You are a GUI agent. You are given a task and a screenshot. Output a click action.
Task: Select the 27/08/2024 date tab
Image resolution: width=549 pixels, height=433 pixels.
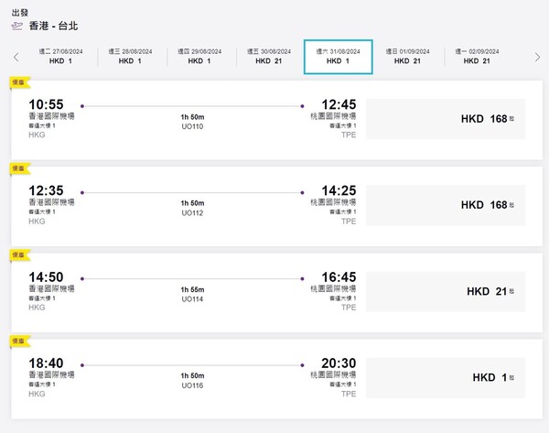pyautogui.click(x=61, y=56)
